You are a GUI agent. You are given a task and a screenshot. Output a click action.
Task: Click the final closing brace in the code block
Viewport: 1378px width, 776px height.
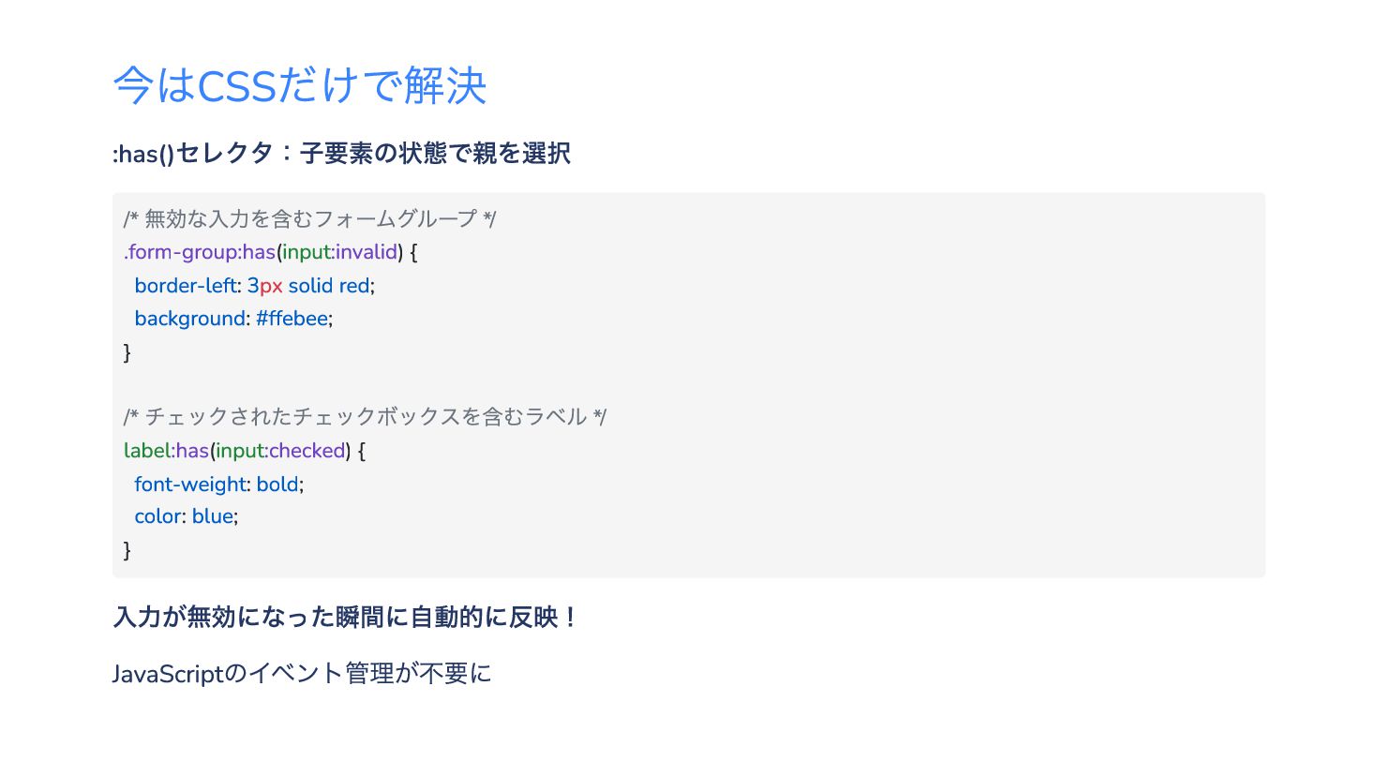point(127,550)
